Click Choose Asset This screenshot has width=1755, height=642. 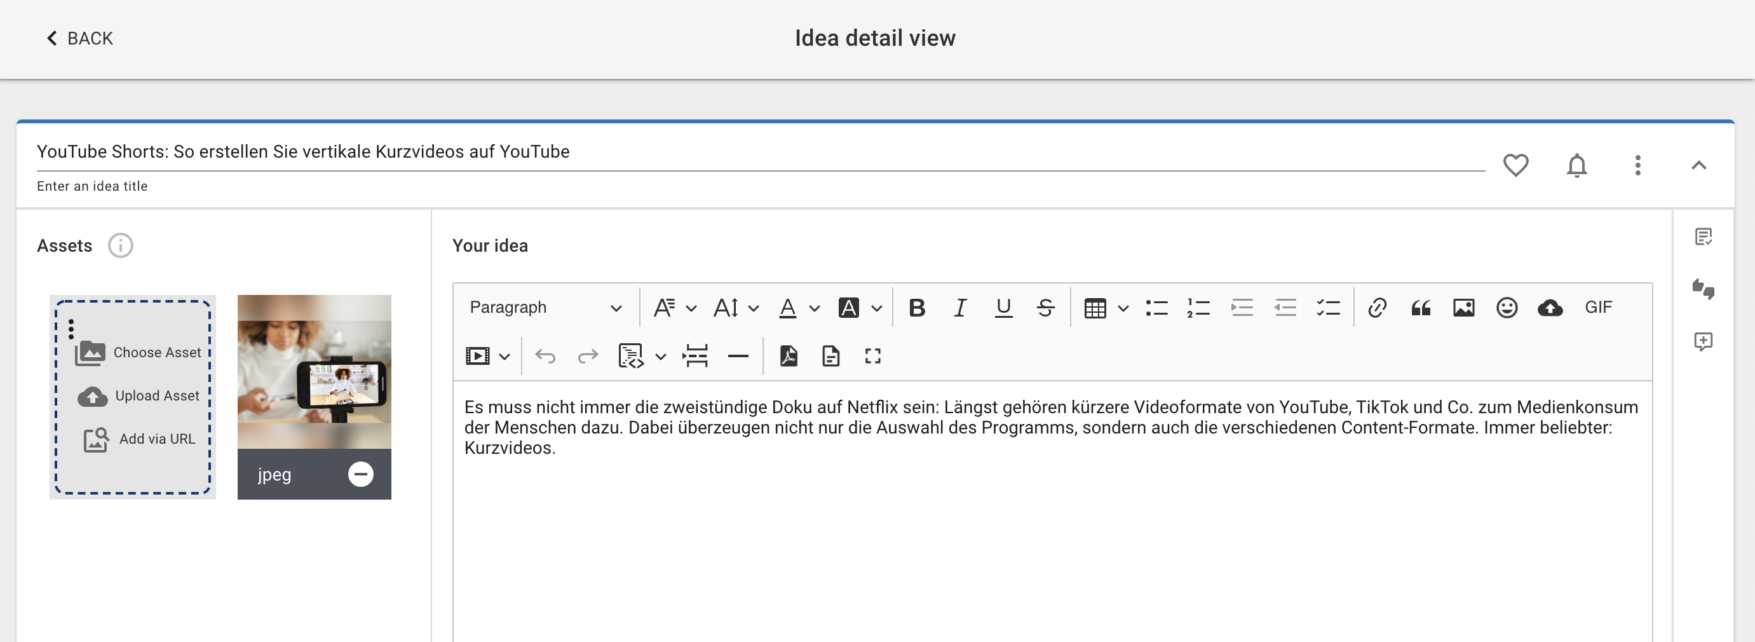(139, 352)
